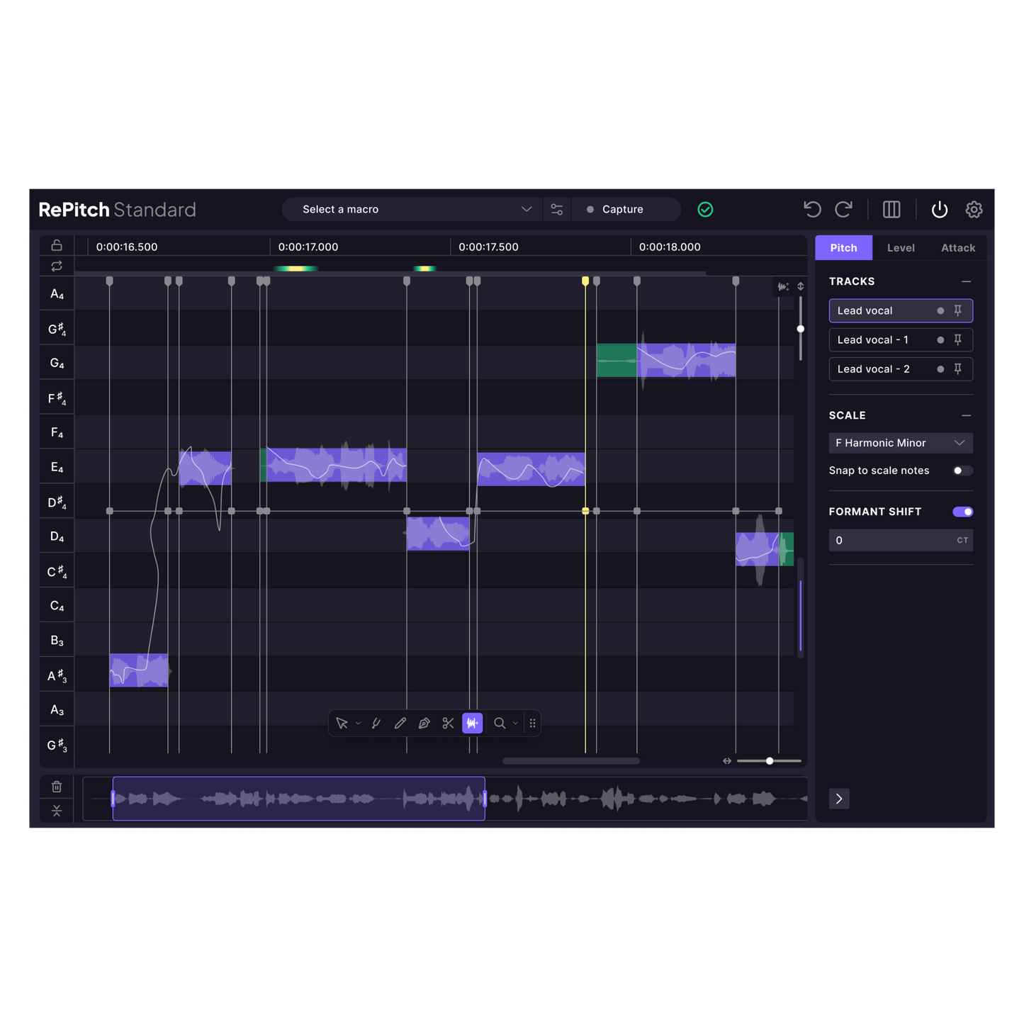The height and width of the screenshot is (1024, 1024).
Task: Click the undo arrow icon
Action: [812, 209]
